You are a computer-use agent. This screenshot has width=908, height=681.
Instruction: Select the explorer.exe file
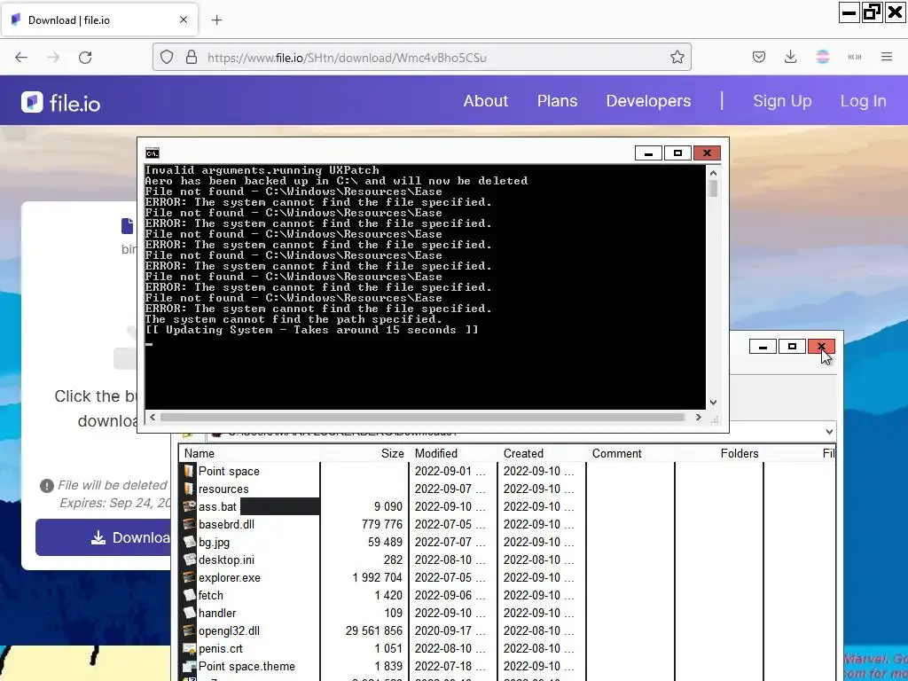(x=230, y=578)
